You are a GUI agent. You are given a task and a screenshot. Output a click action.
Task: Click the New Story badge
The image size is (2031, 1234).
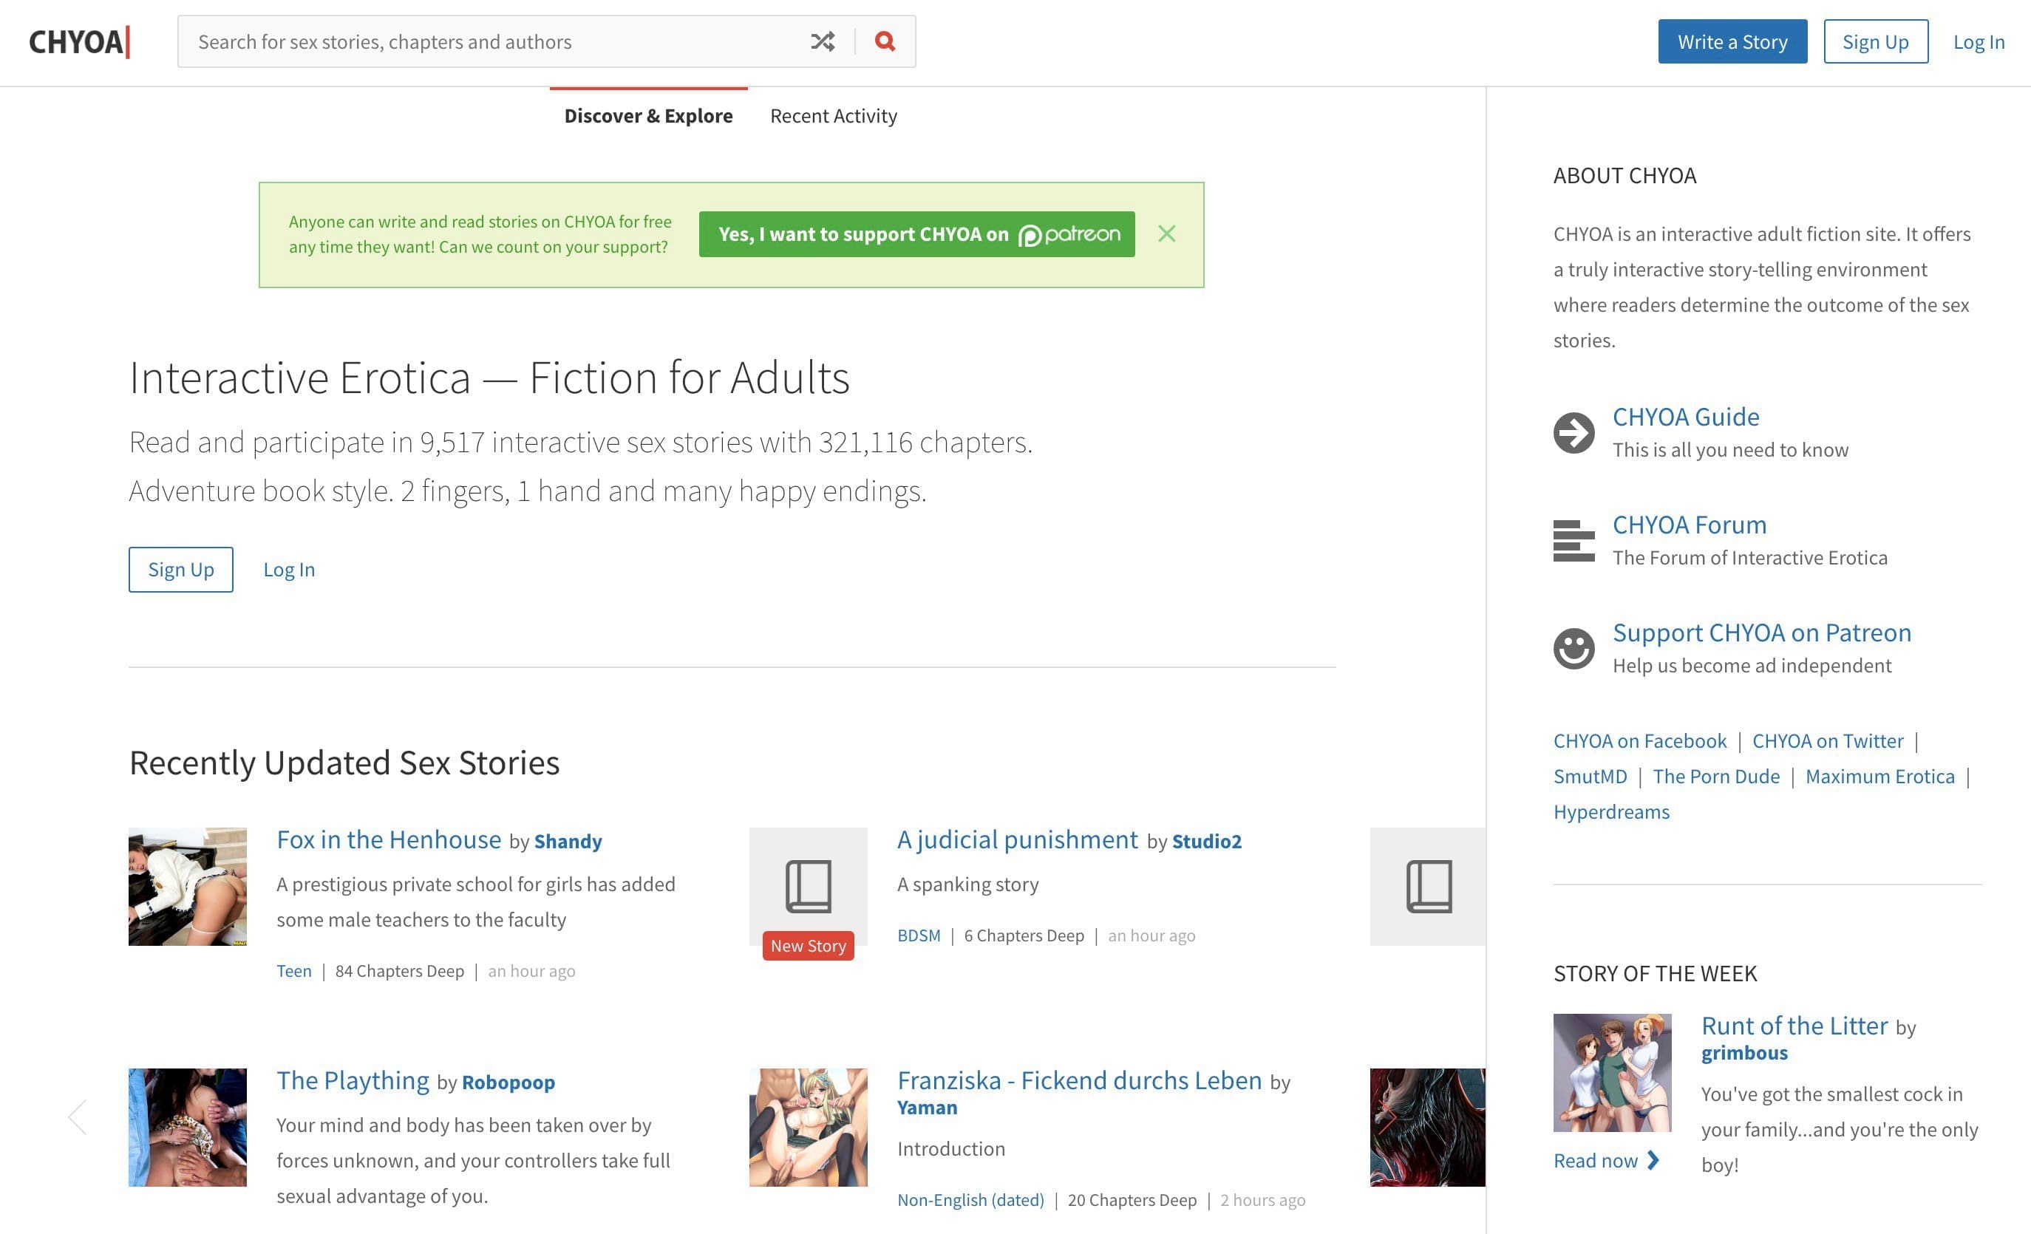point(808,947)
